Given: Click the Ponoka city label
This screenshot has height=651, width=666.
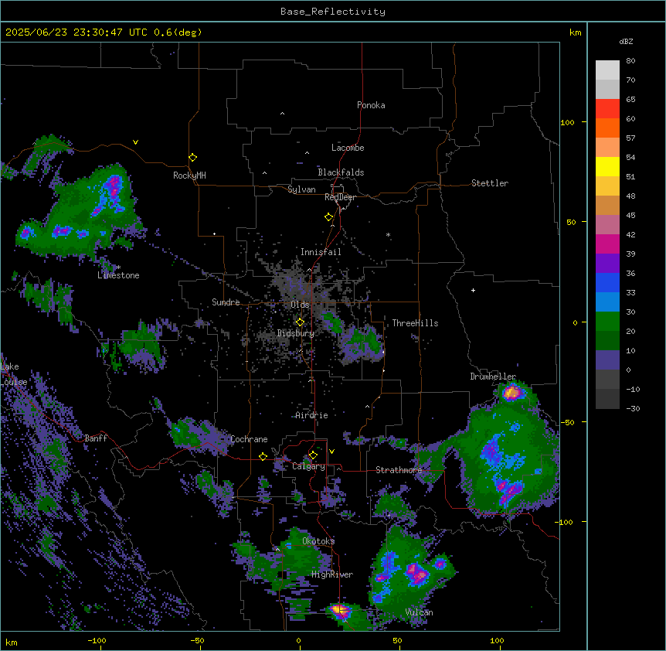Looking at the screenshot, I should pos(371,105).
